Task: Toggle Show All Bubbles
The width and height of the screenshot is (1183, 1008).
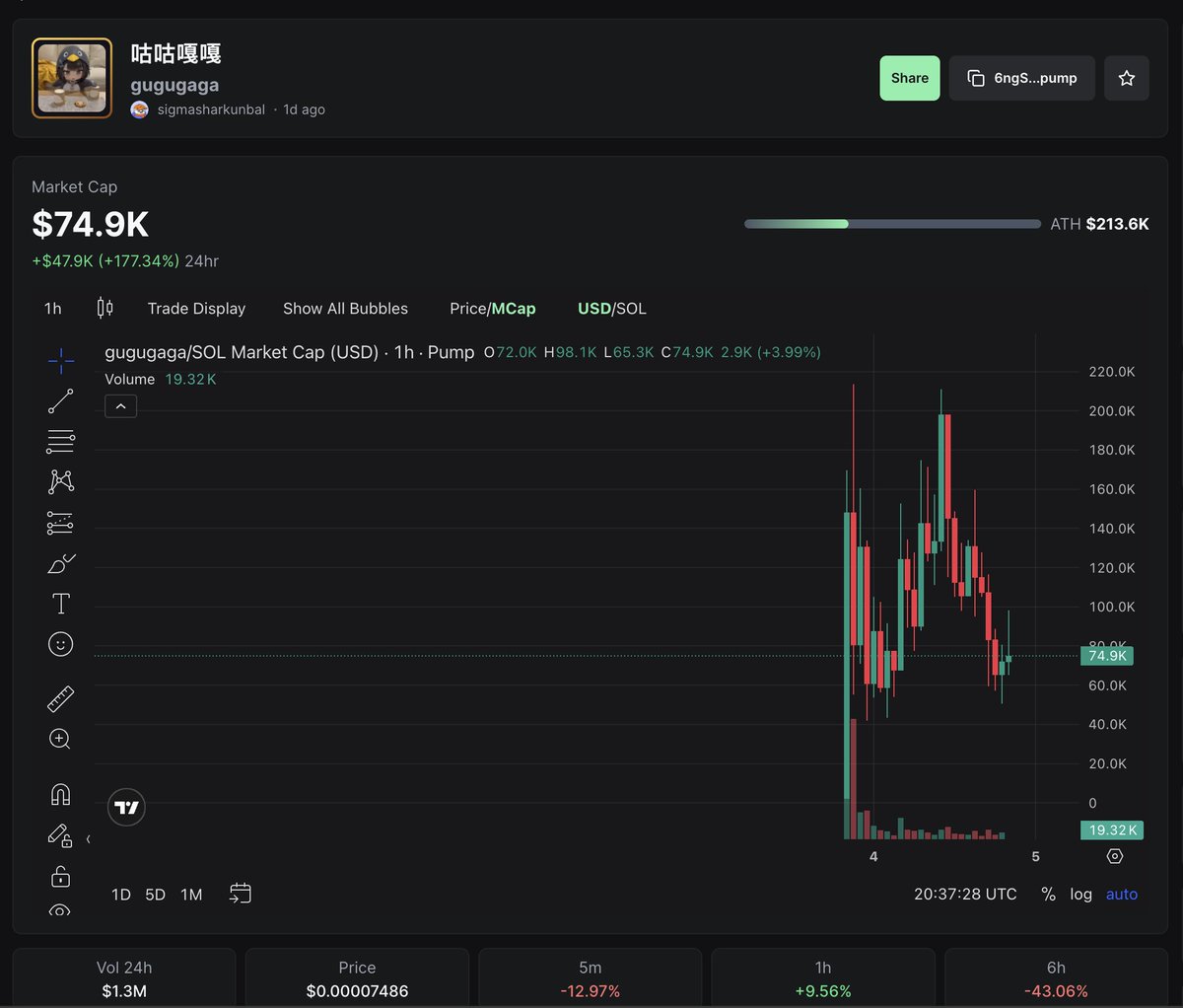Action: [345, 309]
